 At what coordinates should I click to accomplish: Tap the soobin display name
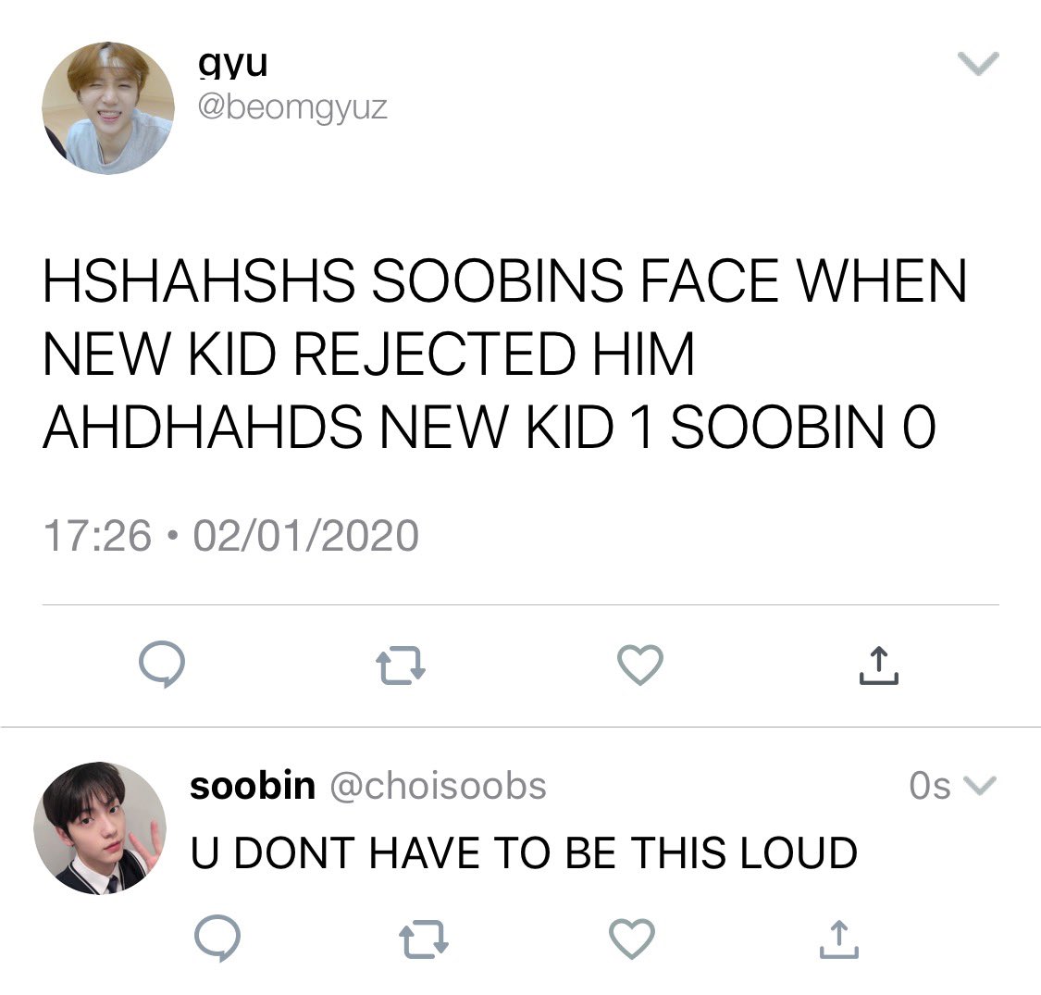253,786
